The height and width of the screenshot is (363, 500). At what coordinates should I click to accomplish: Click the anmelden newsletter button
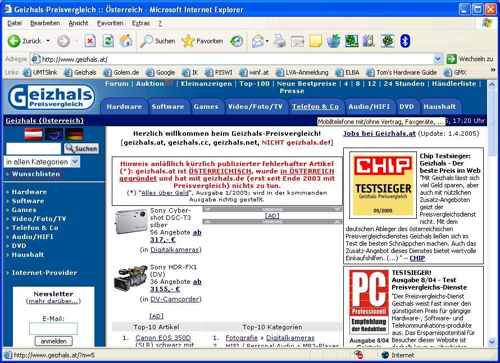click(x=53, y=341)
